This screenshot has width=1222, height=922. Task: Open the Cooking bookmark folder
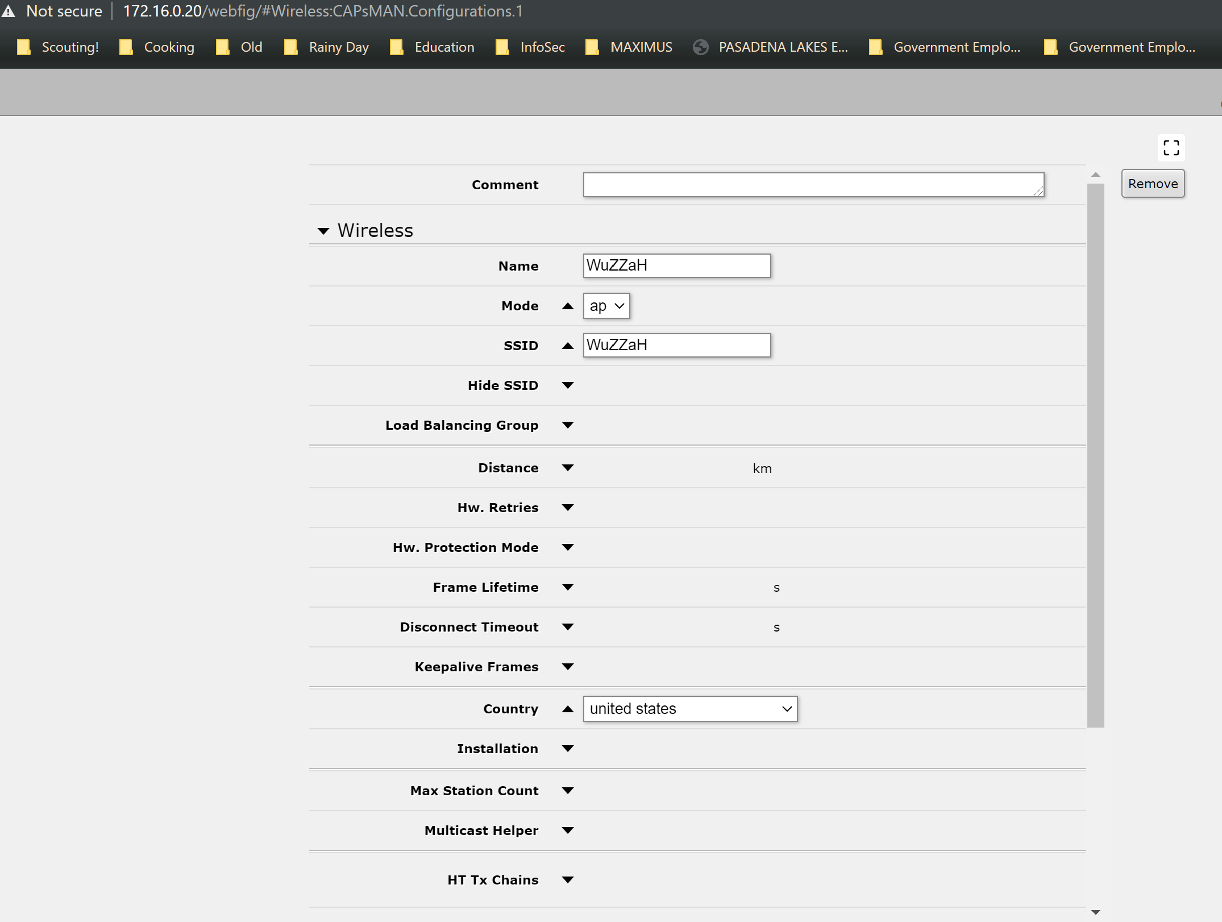[157, 47]
